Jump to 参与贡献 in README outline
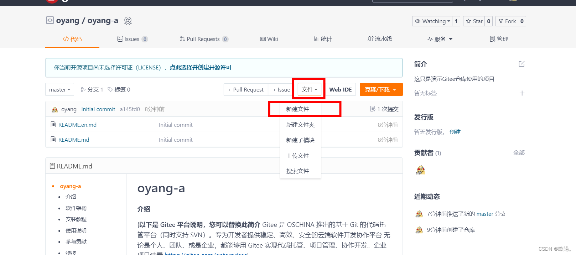 pos(76,241)
